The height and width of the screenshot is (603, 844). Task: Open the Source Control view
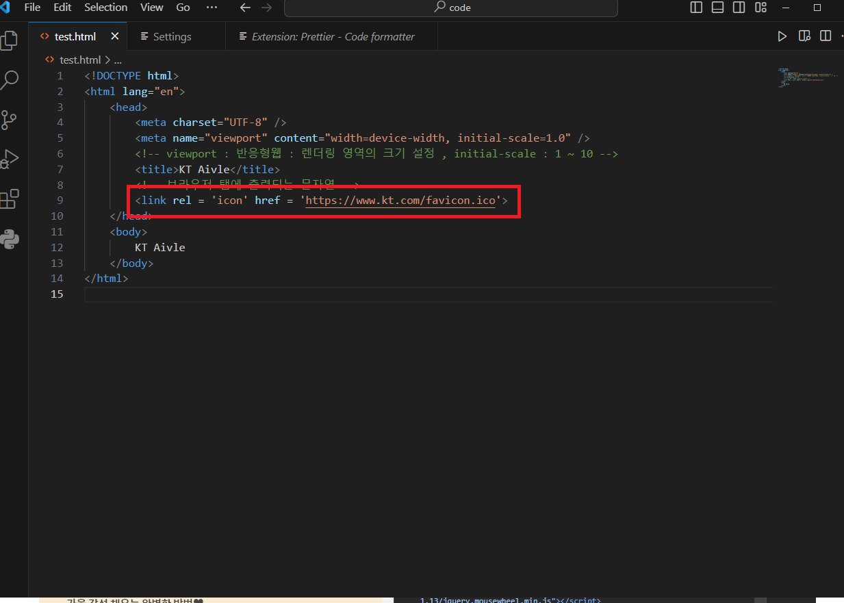click(9, 120)
